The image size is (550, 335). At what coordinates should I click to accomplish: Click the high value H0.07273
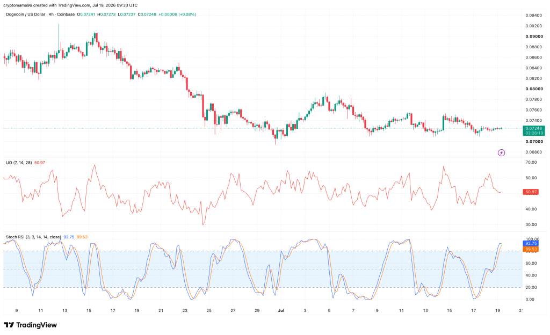coord(106,14)
